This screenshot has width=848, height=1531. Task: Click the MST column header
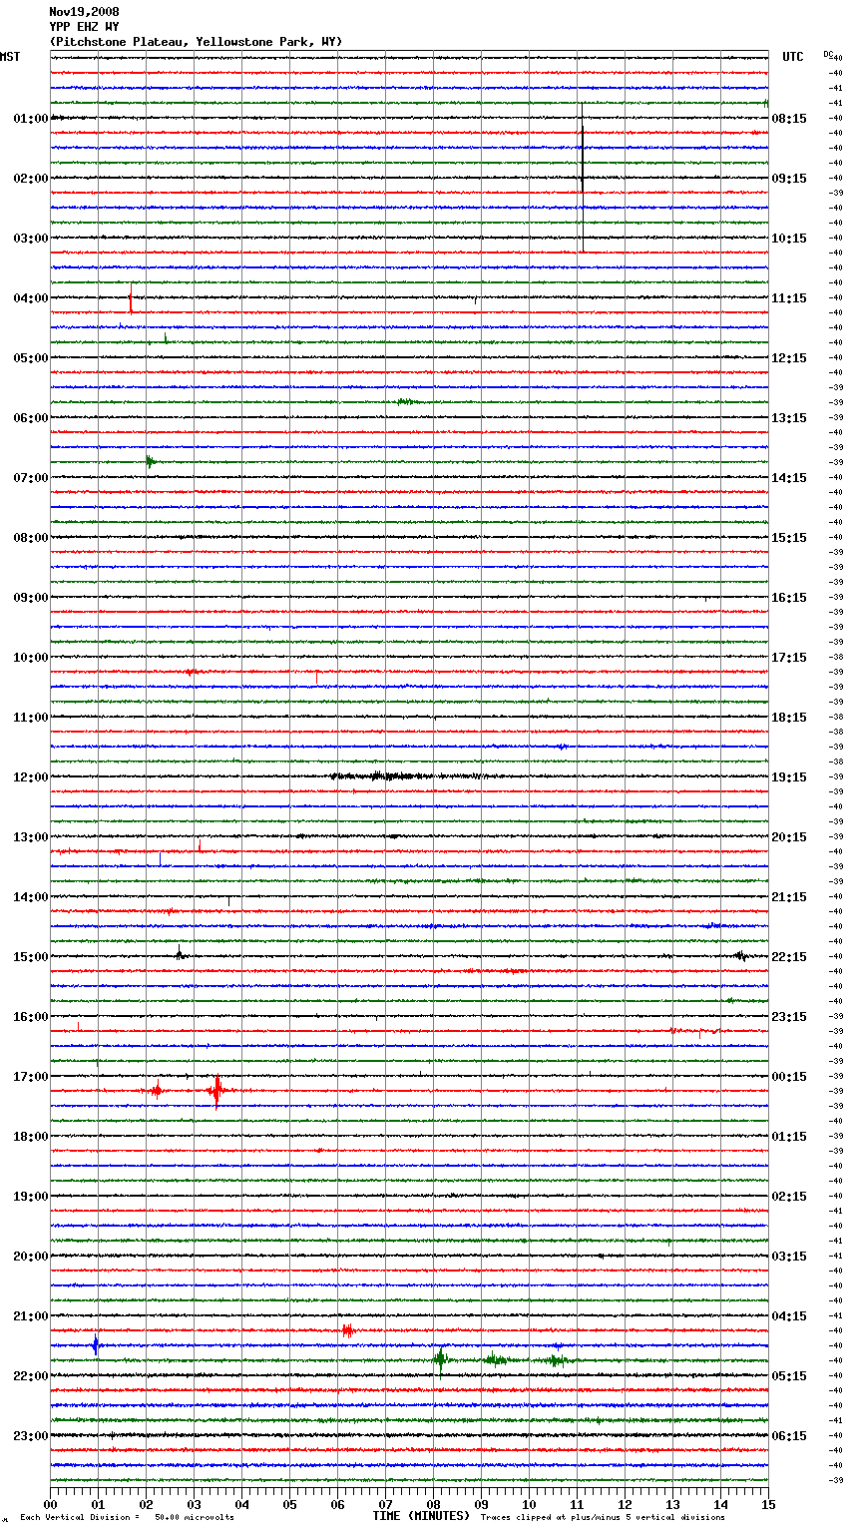tap(10, 57)
